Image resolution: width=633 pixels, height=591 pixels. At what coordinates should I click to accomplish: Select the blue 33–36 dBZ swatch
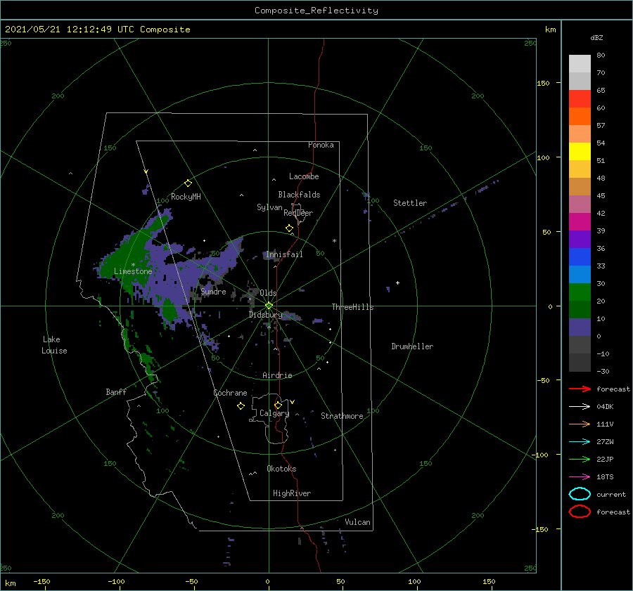pyautogui.click(x=580, y=257)
